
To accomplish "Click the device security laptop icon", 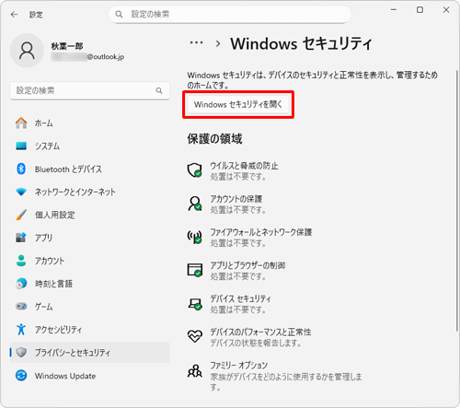I will pyautogui.click(x=195, y=304).
